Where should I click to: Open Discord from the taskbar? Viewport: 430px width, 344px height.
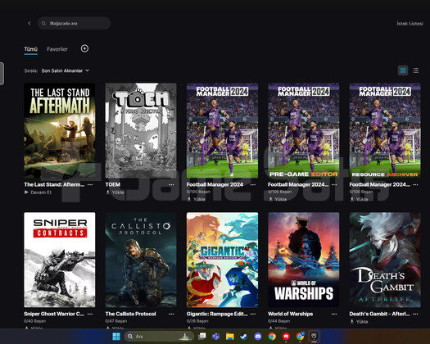pos(258,337)
